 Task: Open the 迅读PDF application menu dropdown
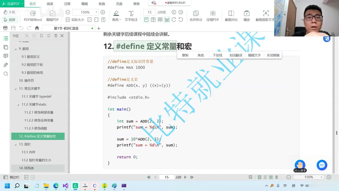click(12, 3)
